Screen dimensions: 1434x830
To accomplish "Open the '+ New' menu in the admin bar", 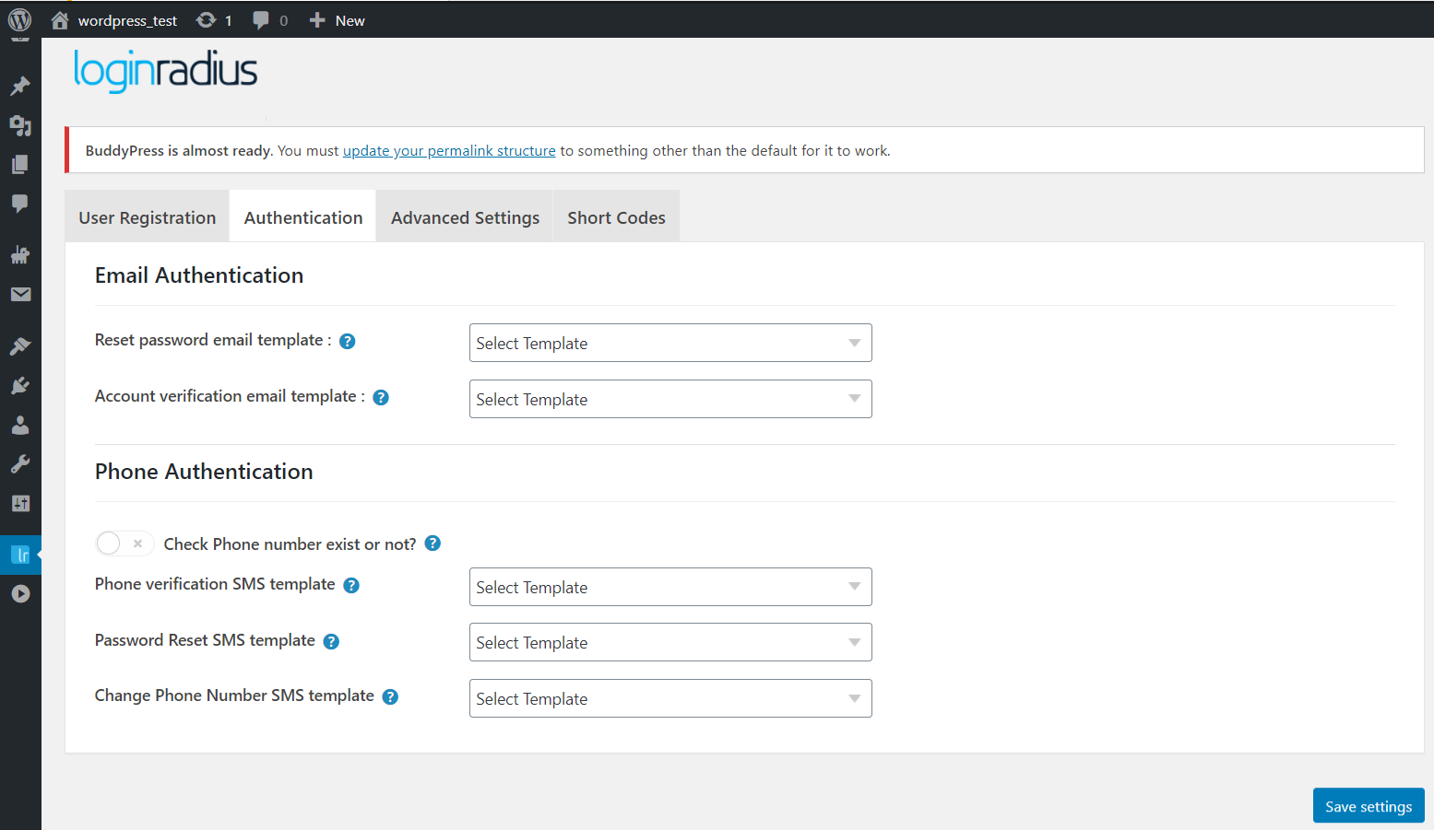I will tap(337, 19).
